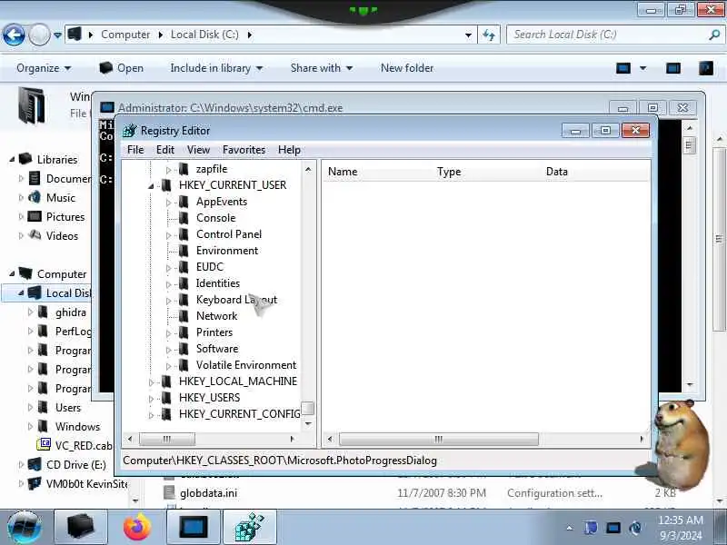The height and width of the screenshot is (545, 727).
Task: Click the registry tree horizontal scrollbar thumb
Action: click(167, 439)
